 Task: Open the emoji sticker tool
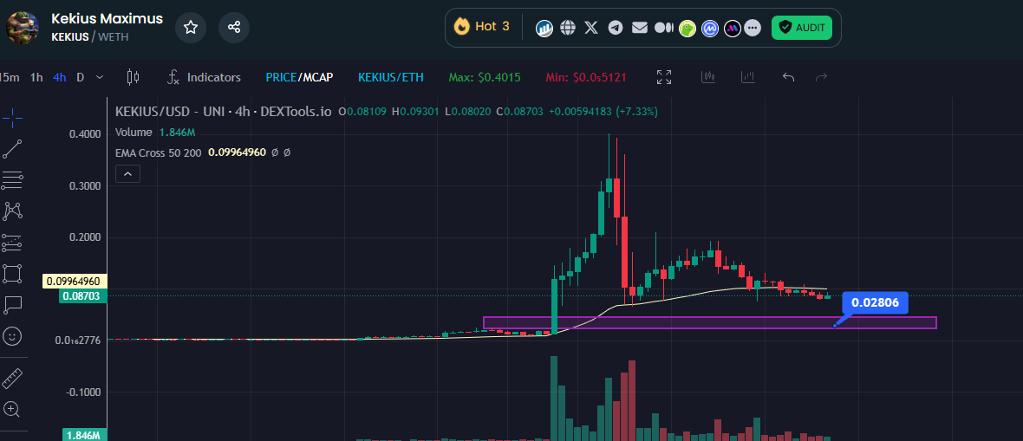pos(12,336)
